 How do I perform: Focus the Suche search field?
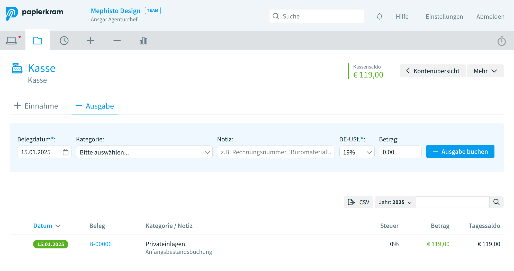tap(317, 16)
